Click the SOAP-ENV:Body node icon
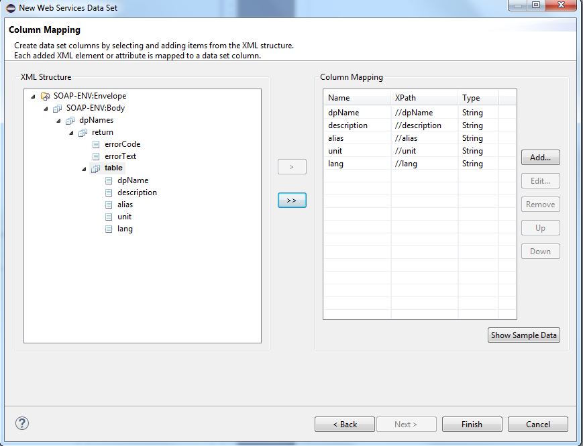583x446 pixels. tap(57, 109)
